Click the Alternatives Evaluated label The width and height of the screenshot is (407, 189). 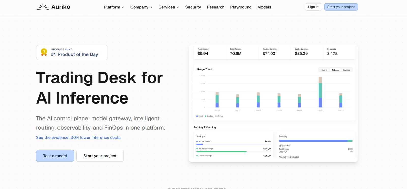click(289, 157)
